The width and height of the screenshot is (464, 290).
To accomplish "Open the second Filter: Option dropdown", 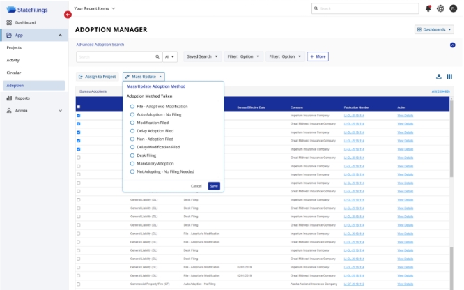I will [x=285, y=56].
